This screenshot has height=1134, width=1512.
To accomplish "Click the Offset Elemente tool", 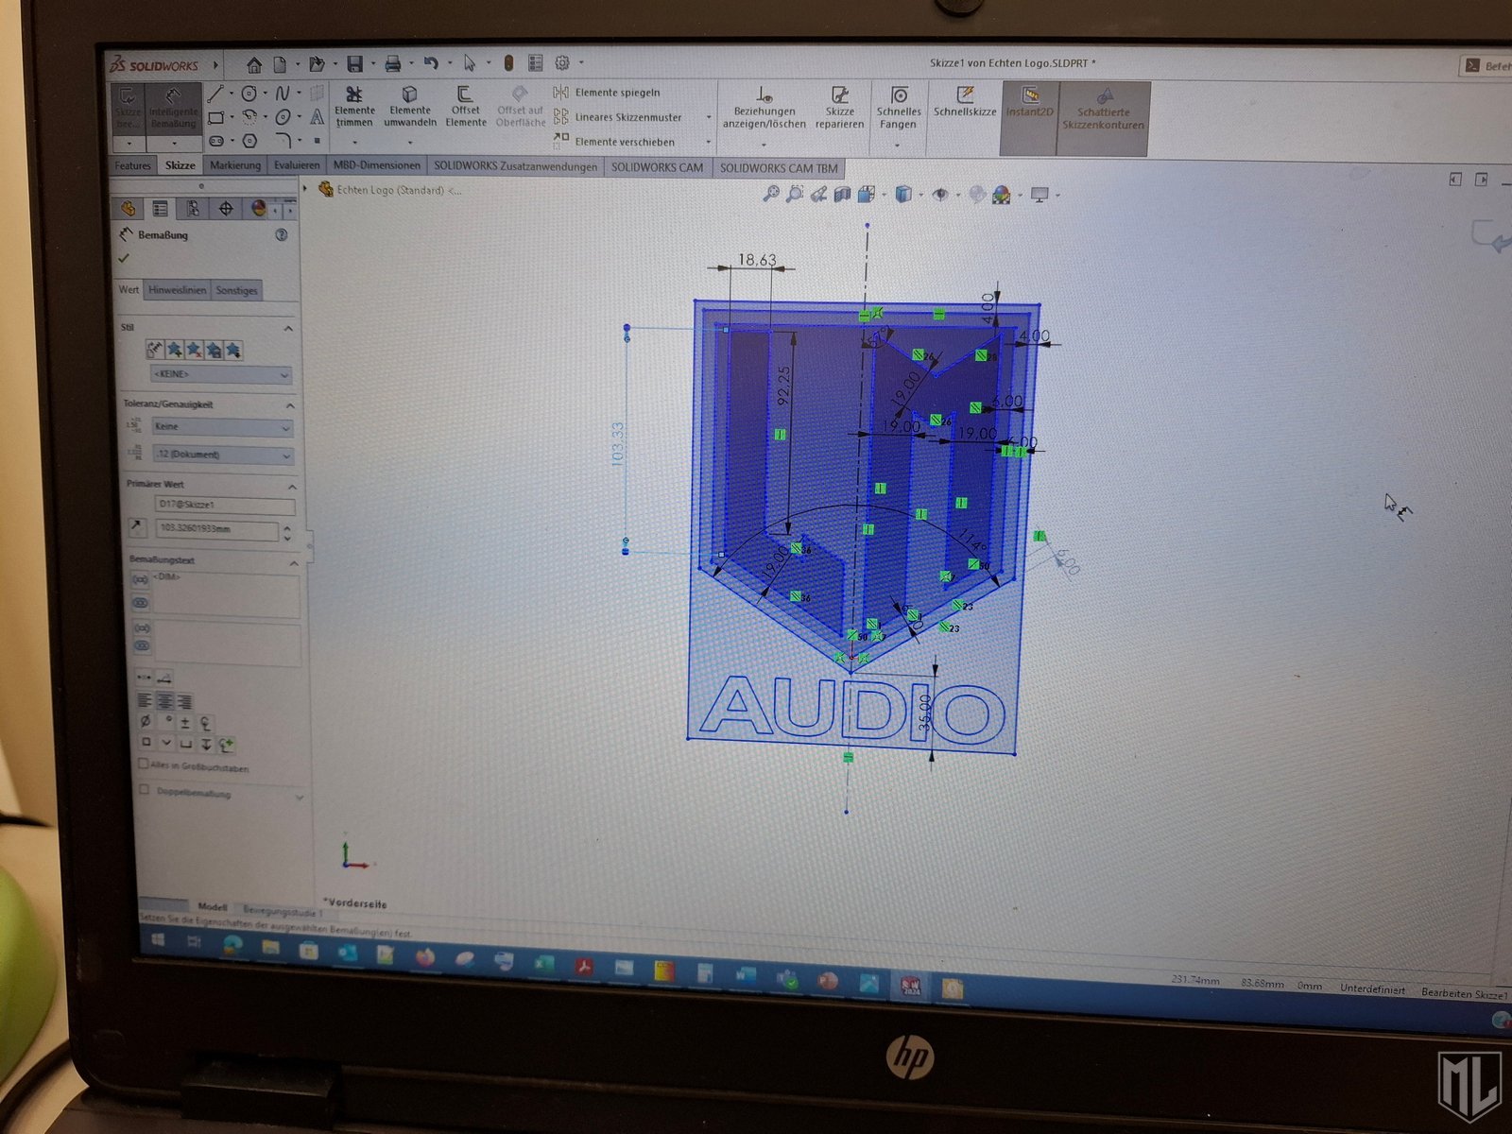I will point(465,105).
